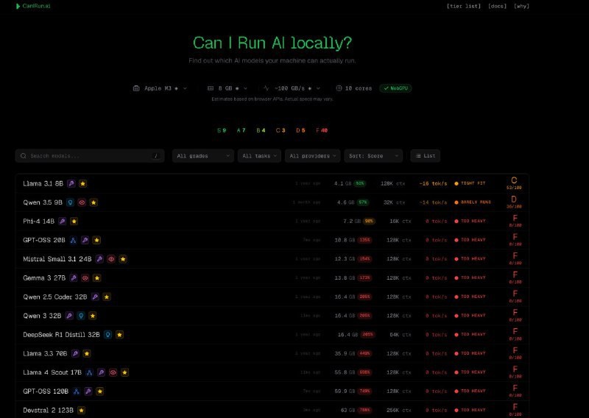
Task: Click the star icon beside Qwen 3.5 9B
Action: click(x=94, y=202)
